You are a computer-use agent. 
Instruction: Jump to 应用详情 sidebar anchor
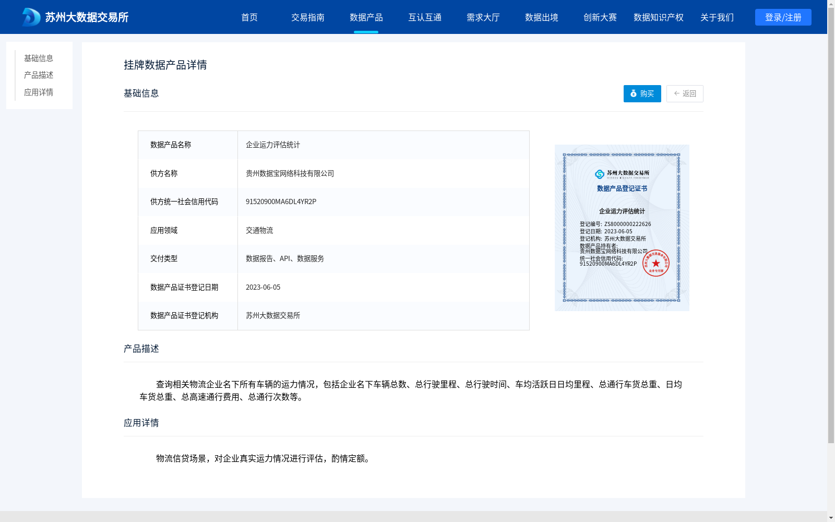pyautogui.click(x=39, y=92)
